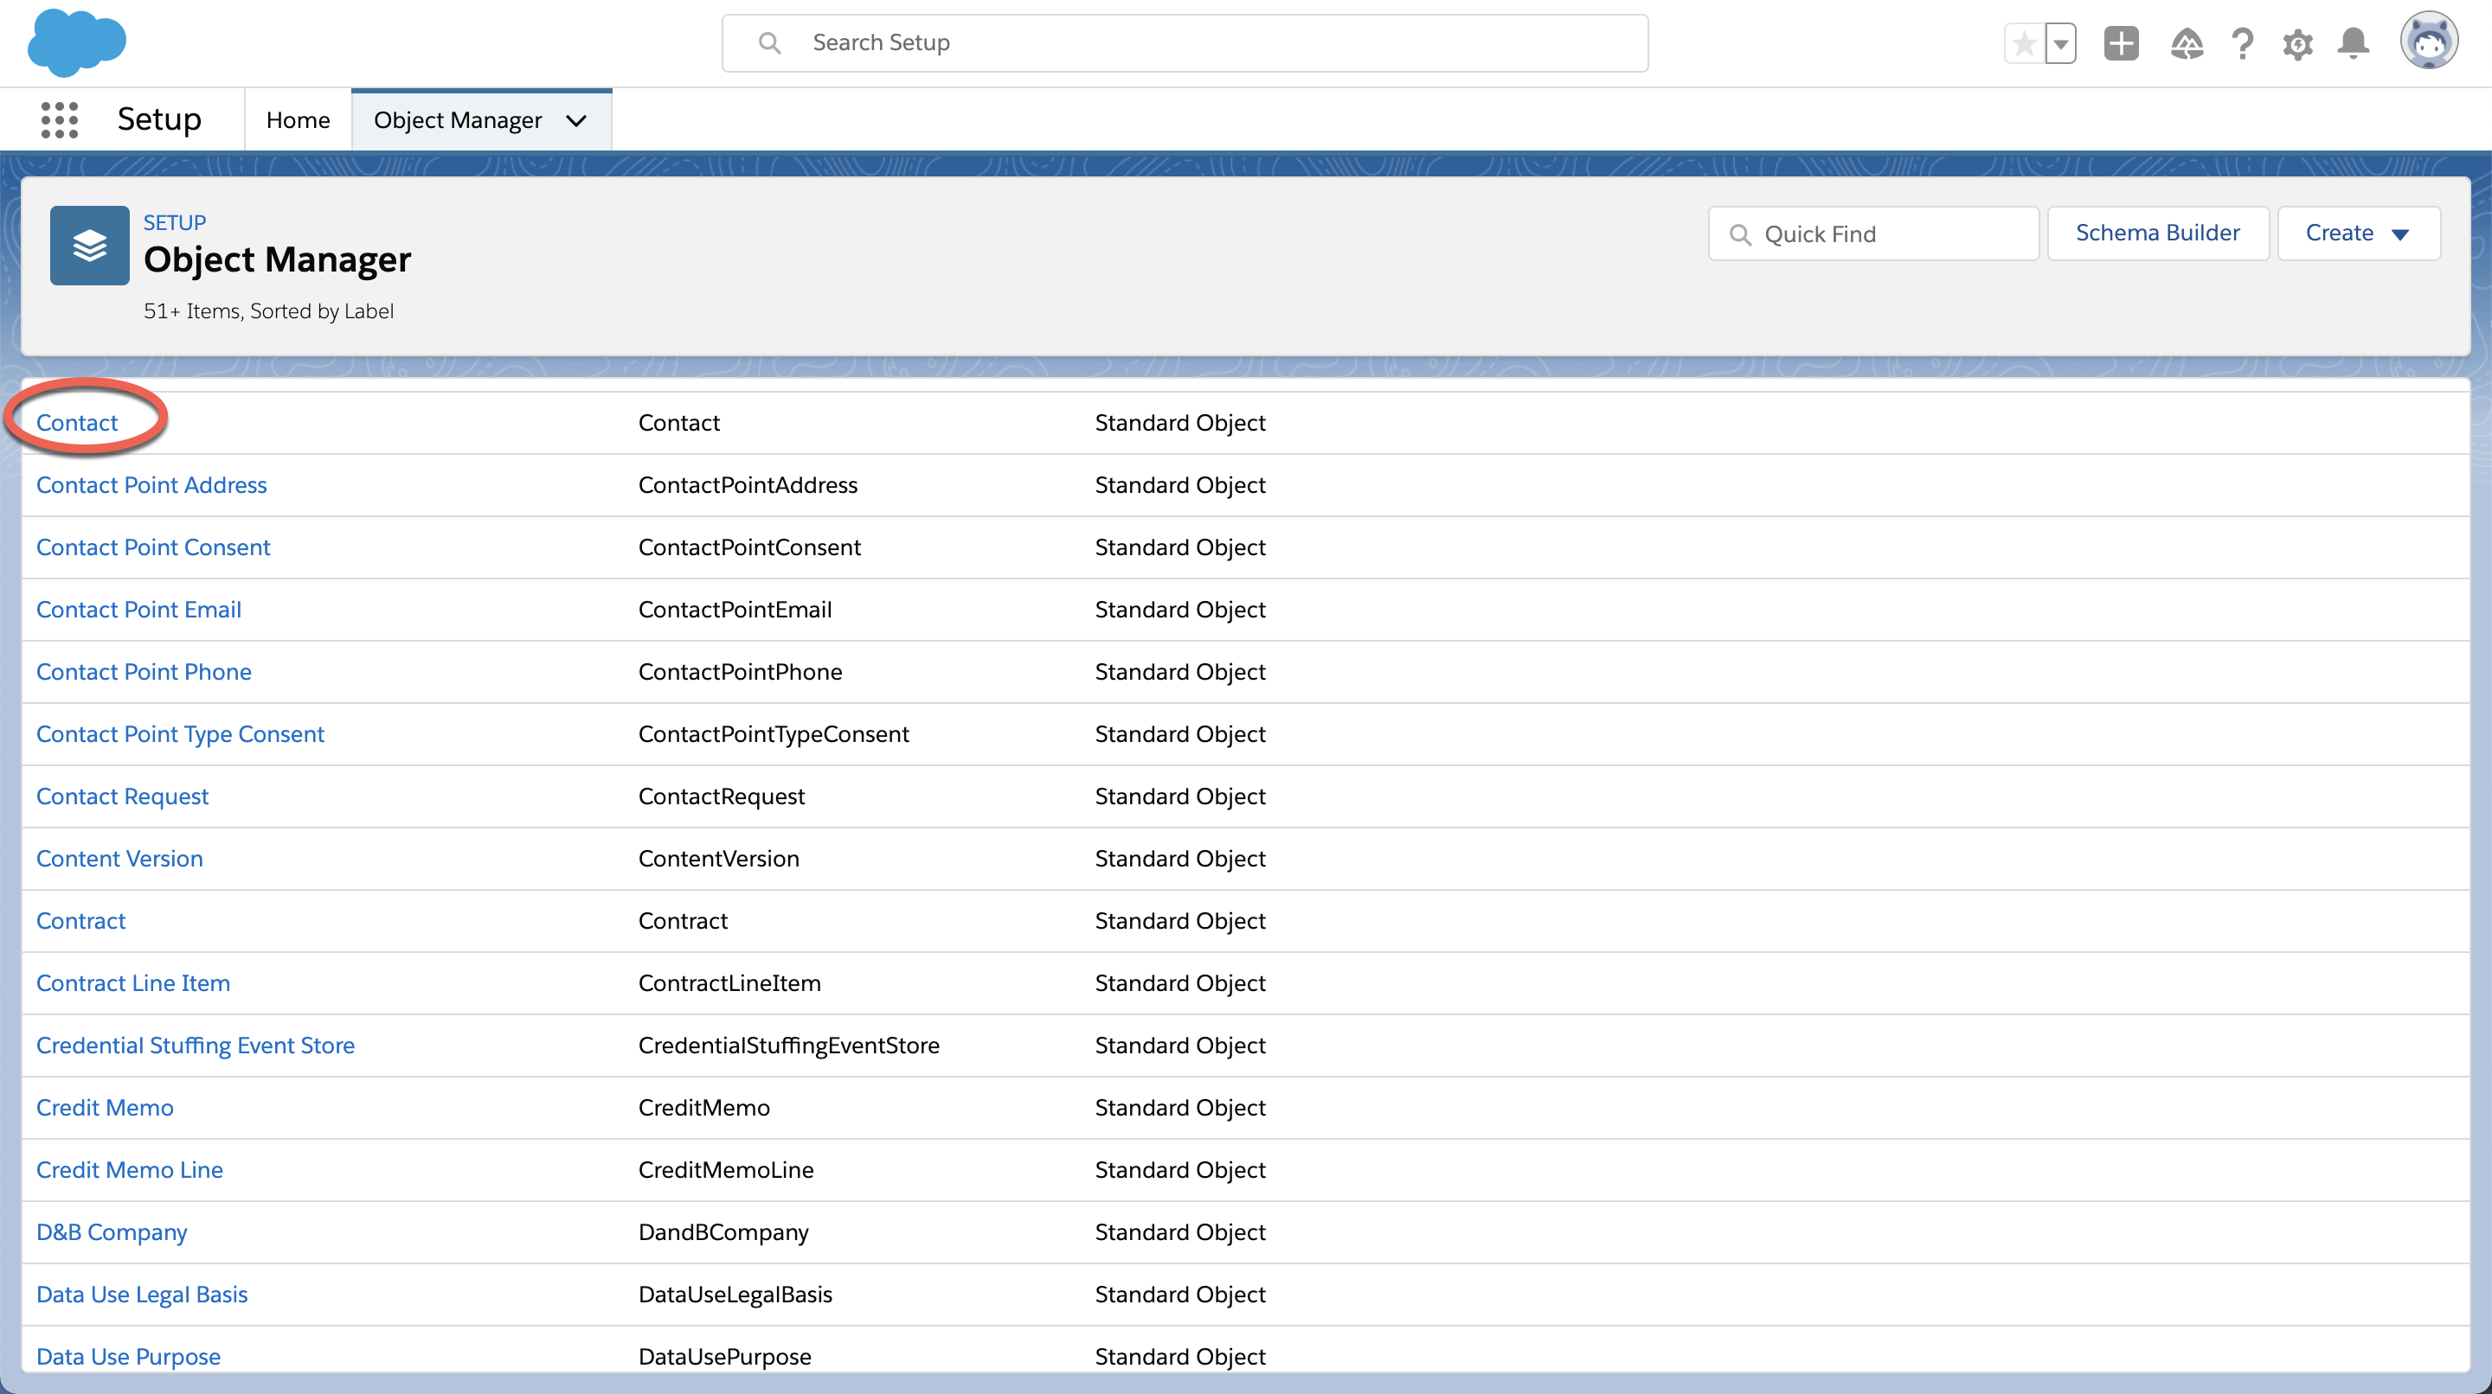Image resolution: width=2492 pixels, height=1394 pixels.
Task: Open Data Use Legal Basis object
Action: 141,1295
